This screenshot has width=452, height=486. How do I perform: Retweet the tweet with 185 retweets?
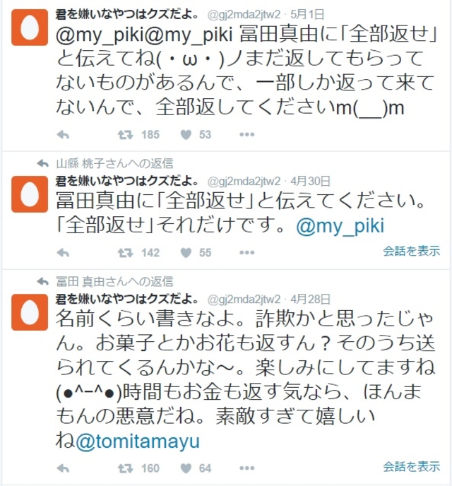coord(125,135)
